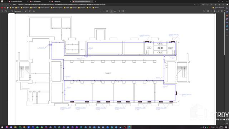
Task: Open the Windows Start menu
Action: pyautogui.click(x=2, y=127)
